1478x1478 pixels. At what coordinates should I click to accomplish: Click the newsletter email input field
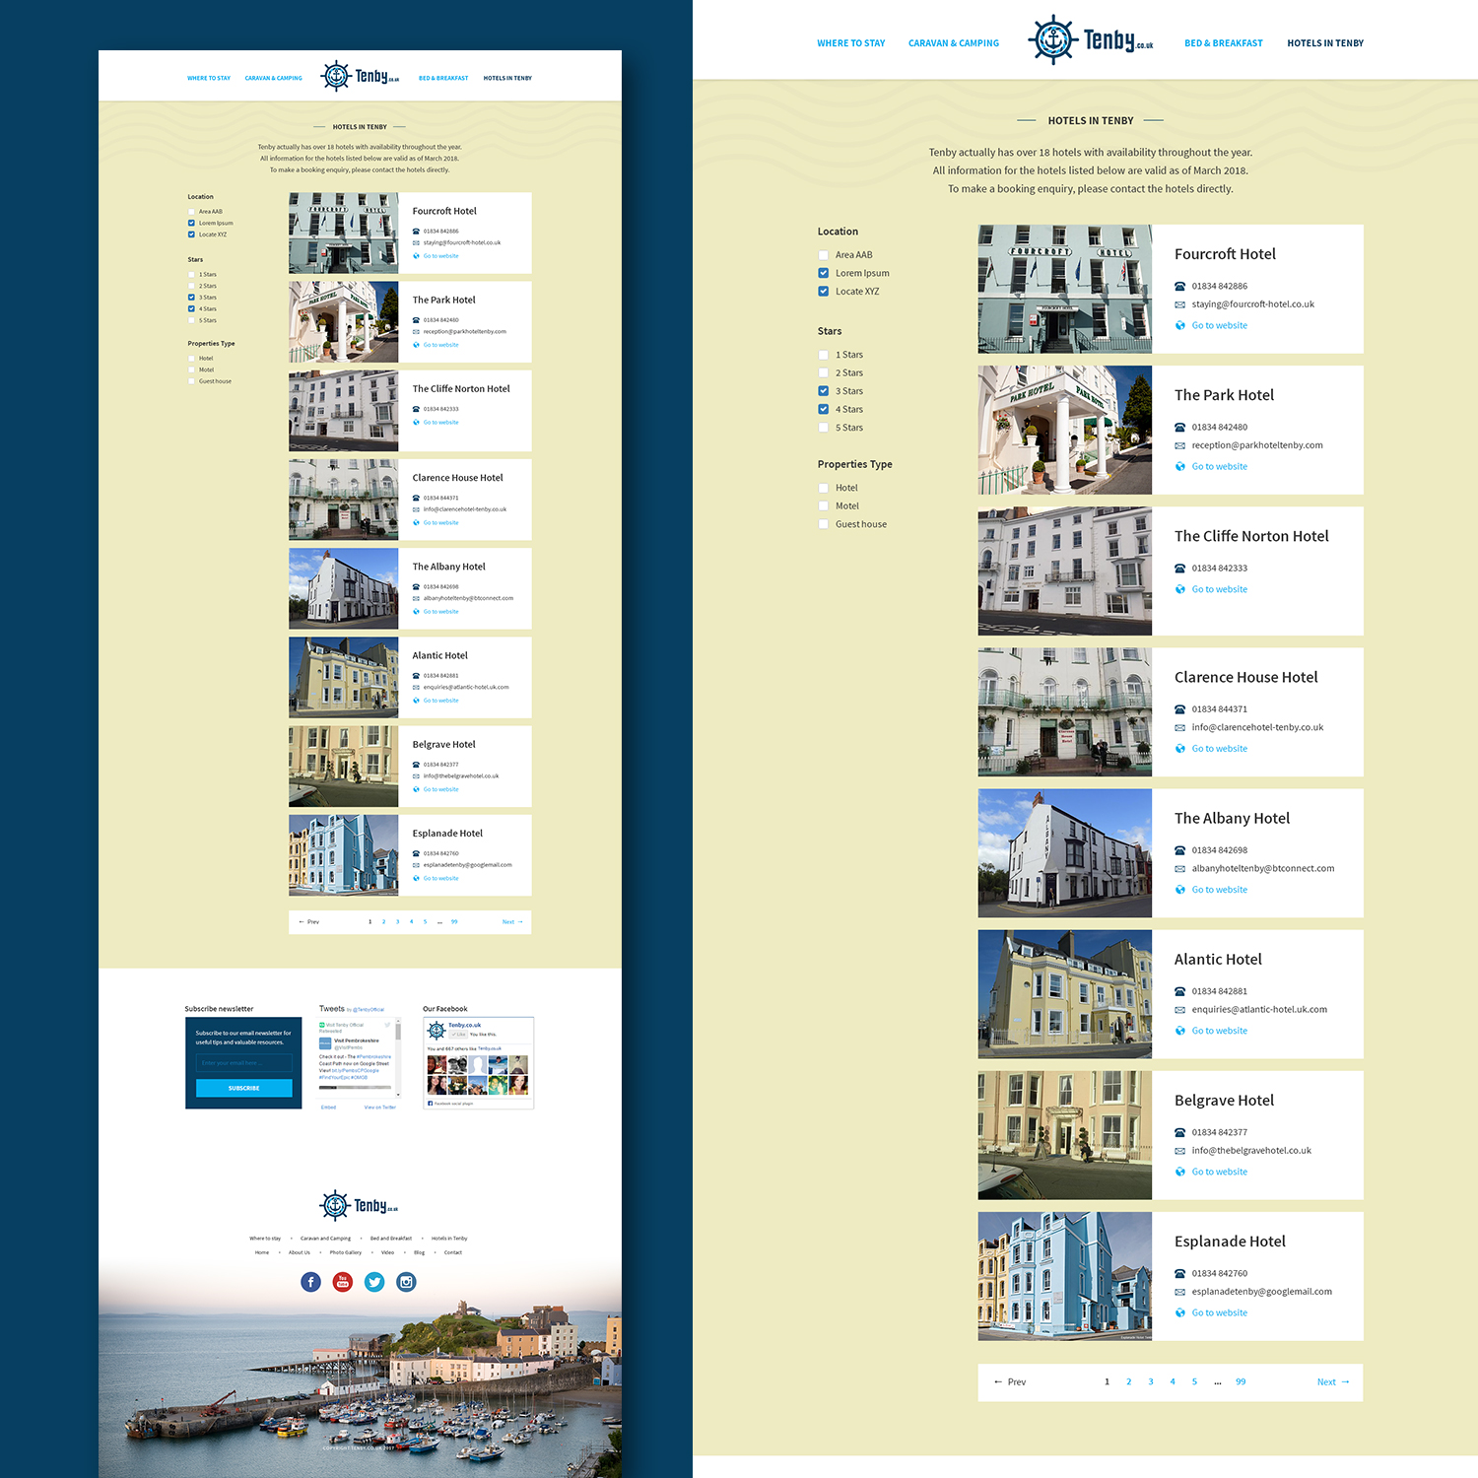pyautogui.click(x=244, y=1063)
